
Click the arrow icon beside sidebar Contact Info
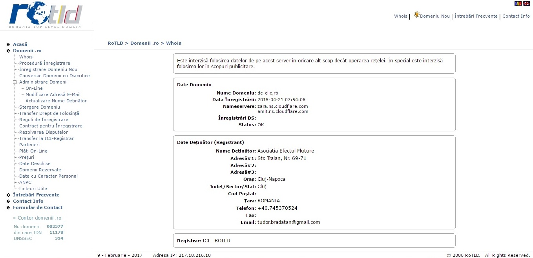point(8,202)
